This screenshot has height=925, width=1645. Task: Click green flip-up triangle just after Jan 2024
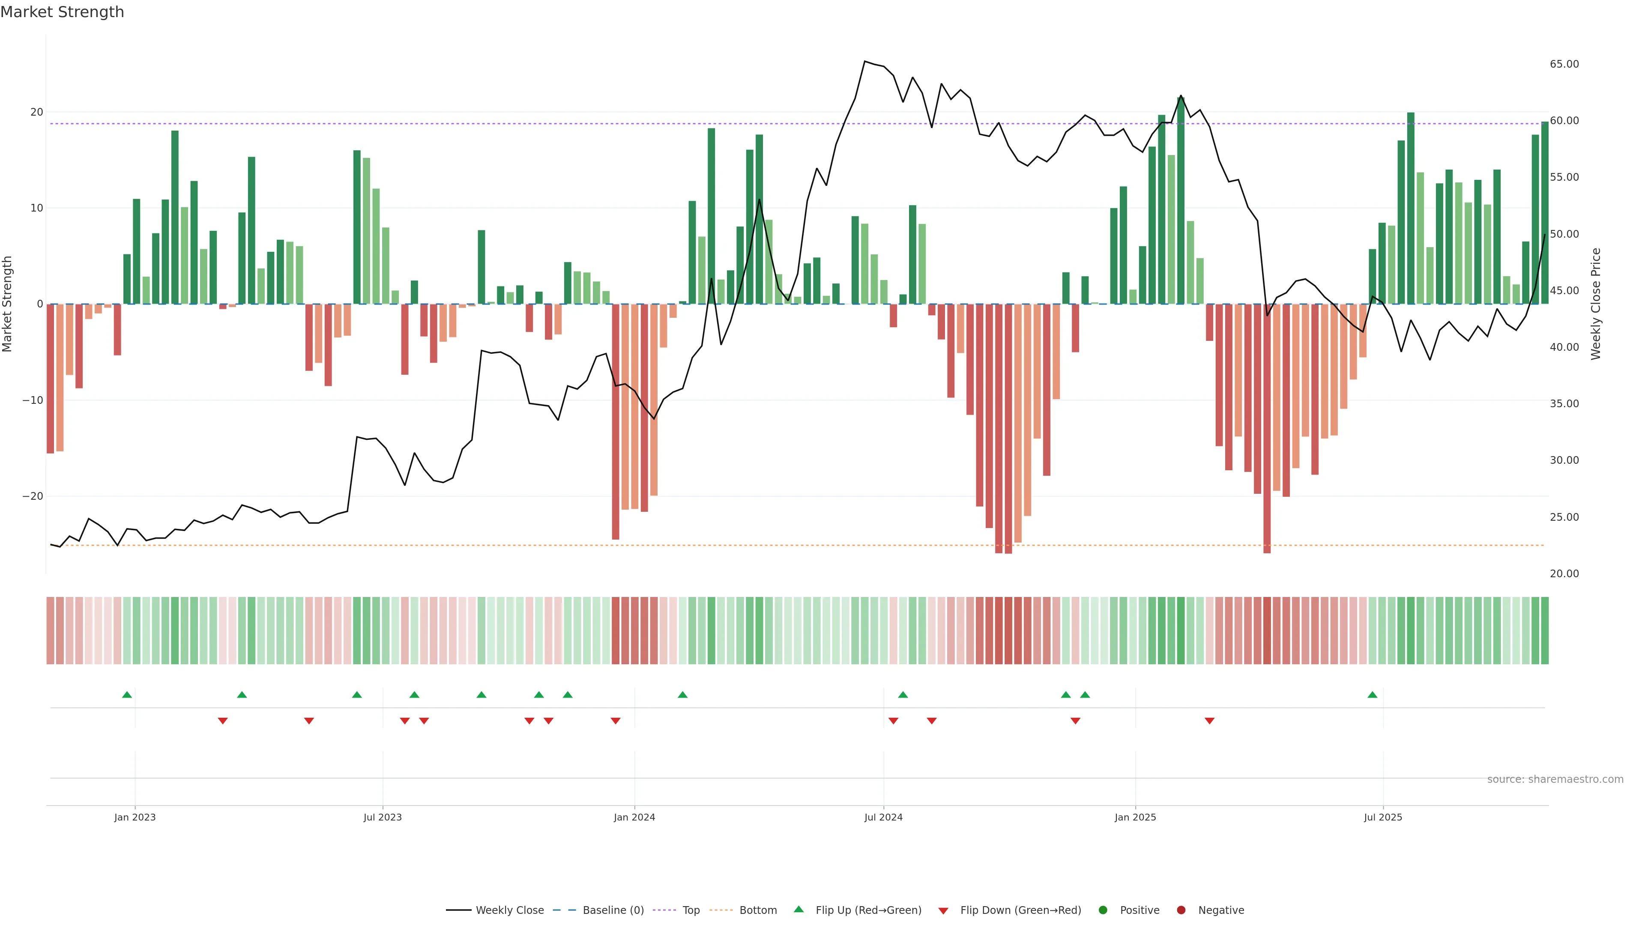coord(683,695)
